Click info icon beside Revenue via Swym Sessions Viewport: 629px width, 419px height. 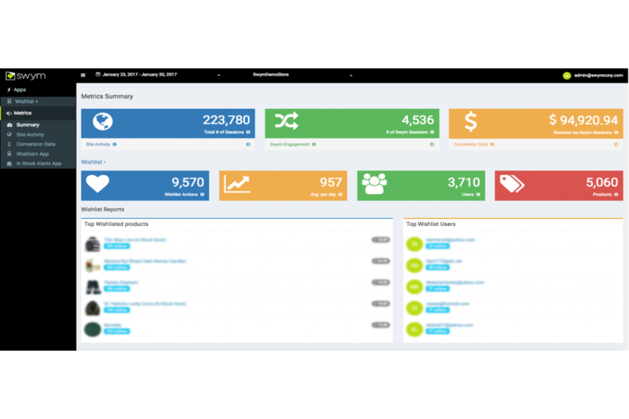616,132
